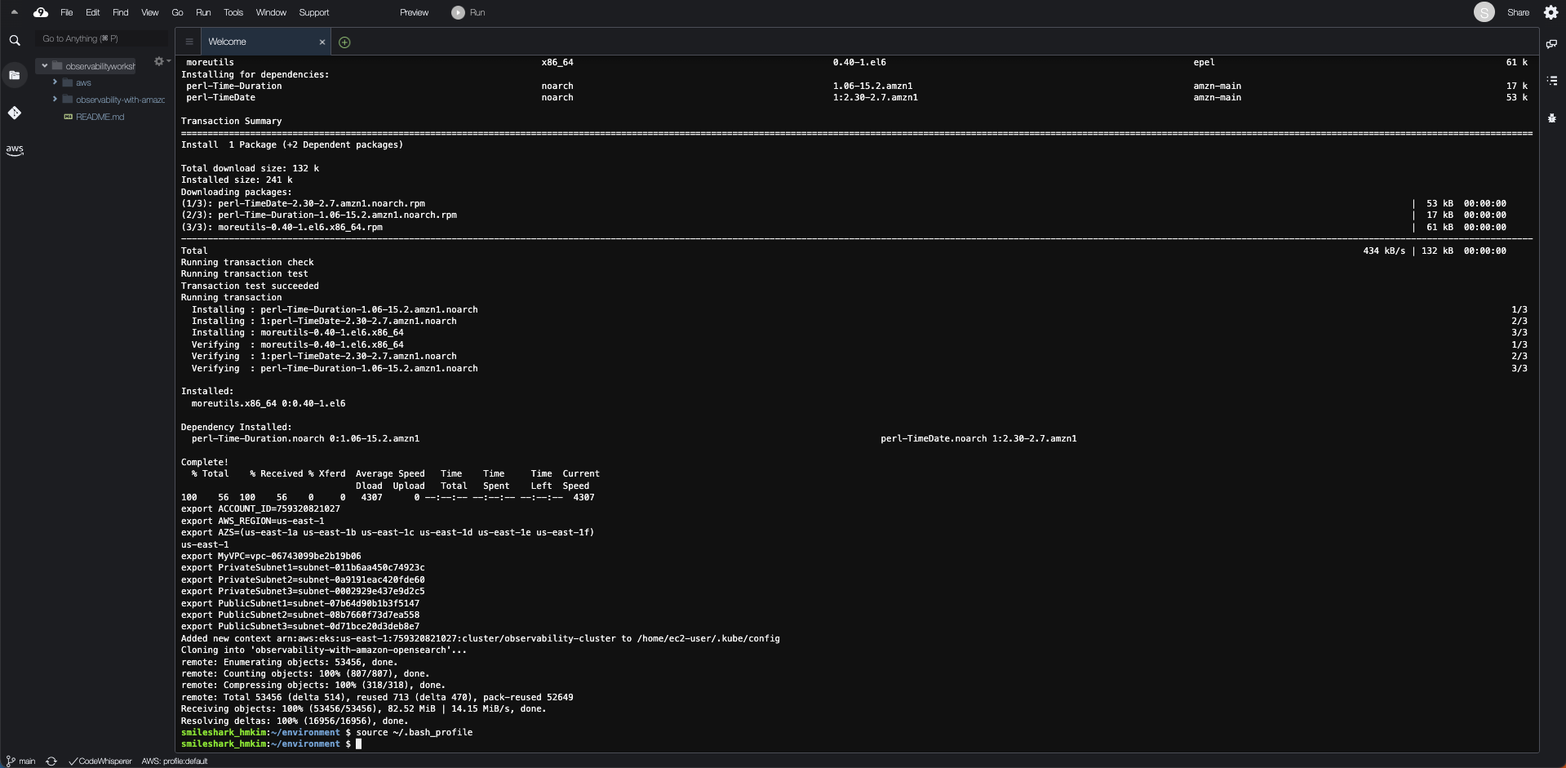Open the user avatar S
Screen dimensions: 1566x768
click(x=1484, y=12)
